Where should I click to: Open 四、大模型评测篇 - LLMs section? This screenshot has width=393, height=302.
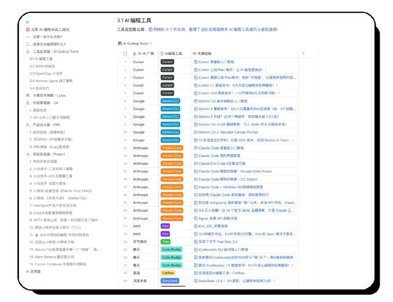tap(46, 95)
